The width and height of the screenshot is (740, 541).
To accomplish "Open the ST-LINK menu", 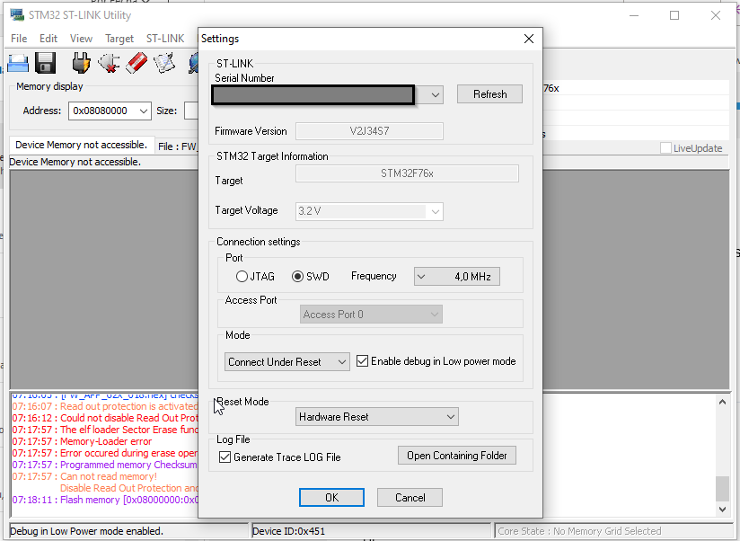I will [165, 39].
